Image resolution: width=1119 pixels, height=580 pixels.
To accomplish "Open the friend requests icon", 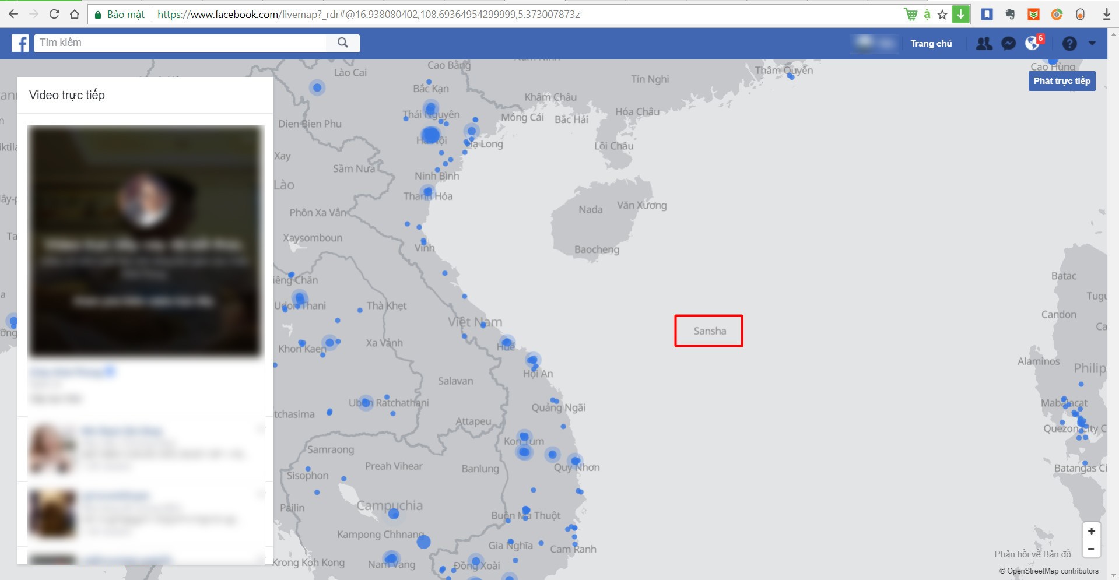I will point(984,44).
